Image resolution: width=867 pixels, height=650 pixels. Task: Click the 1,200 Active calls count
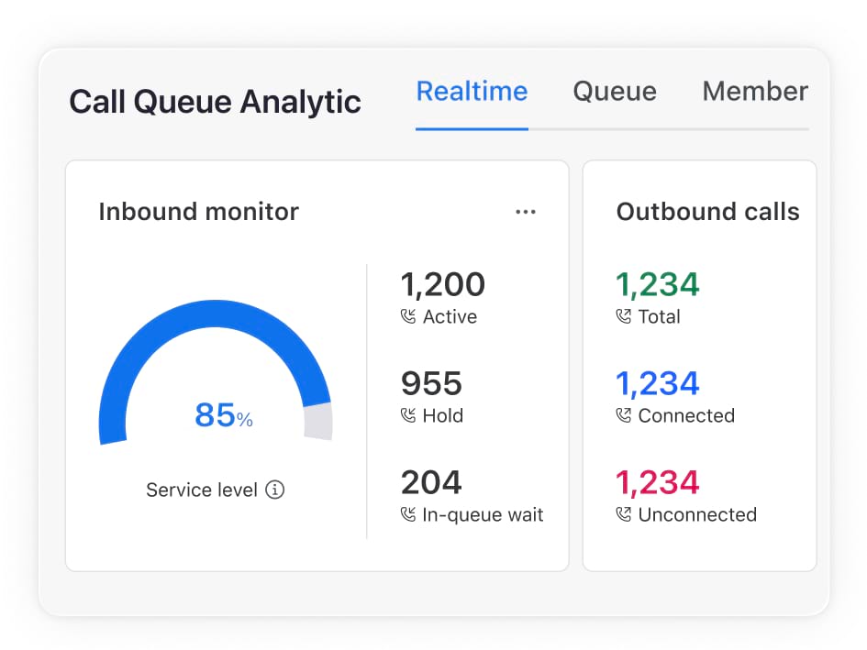(442, 285)
